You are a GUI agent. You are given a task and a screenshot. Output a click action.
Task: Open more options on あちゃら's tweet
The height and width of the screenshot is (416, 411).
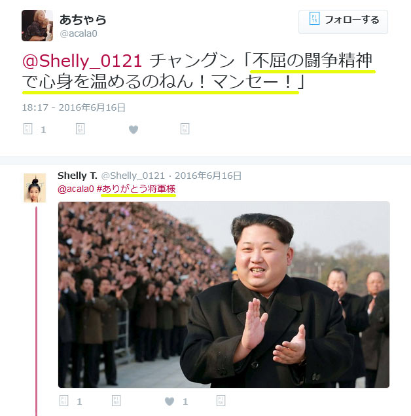tap(185, 129)
